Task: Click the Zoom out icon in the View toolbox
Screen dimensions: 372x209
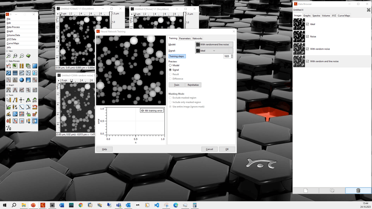Action: (22, 56)
